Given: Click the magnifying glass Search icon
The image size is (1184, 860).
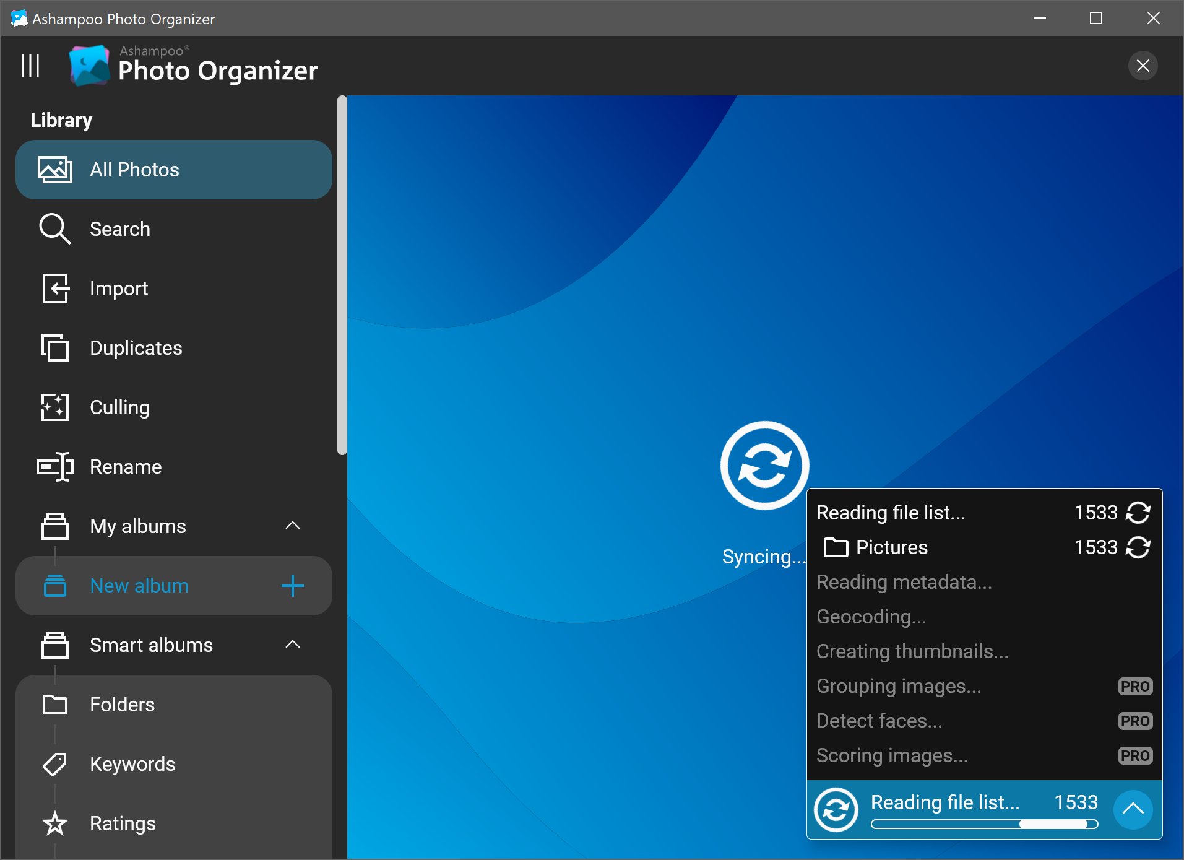Looking at the screenshot, I should click(x=55, y=229).
